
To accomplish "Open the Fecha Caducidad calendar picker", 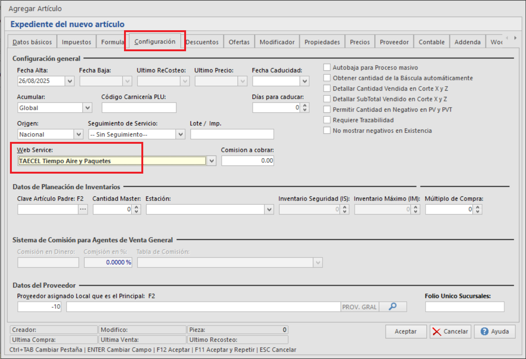I will [x=305, y=81].
